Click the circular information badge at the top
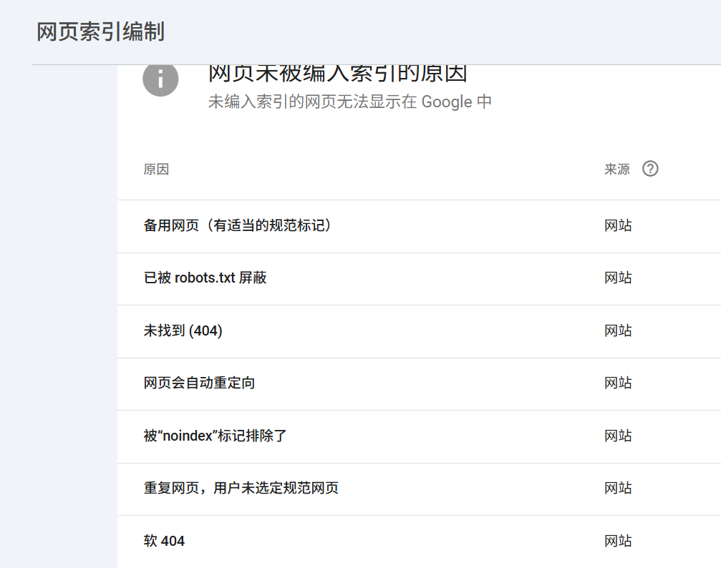Viewport: 721px width, 568px height. tap(160, 79)
